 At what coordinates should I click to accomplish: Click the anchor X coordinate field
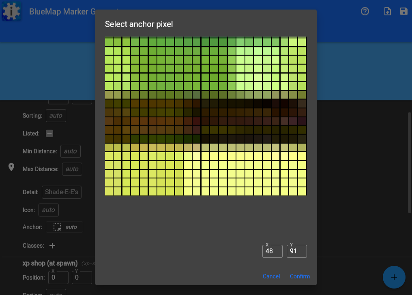pyautogui.click(x=272, y=251)
